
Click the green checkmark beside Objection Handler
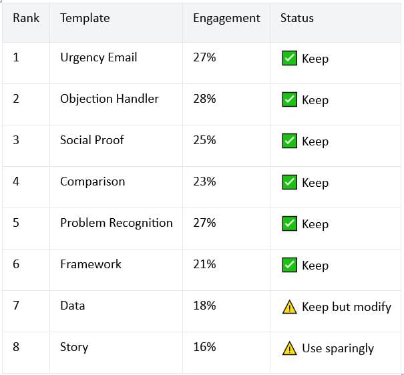pyautogui.click(x=289, y=99)
